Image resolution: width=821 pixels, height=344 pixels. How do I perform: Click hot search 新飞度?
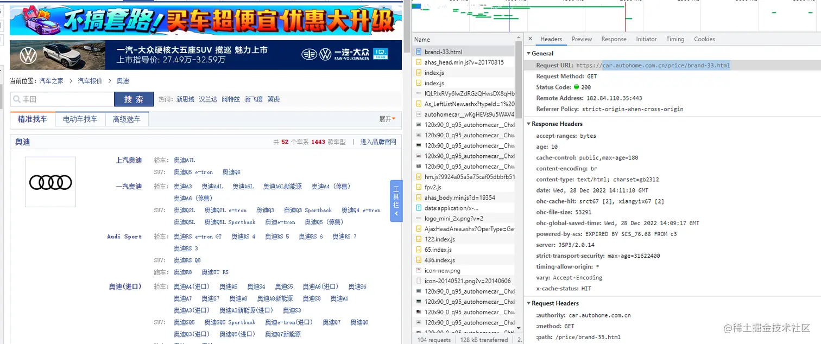click(x=254, y=99)
